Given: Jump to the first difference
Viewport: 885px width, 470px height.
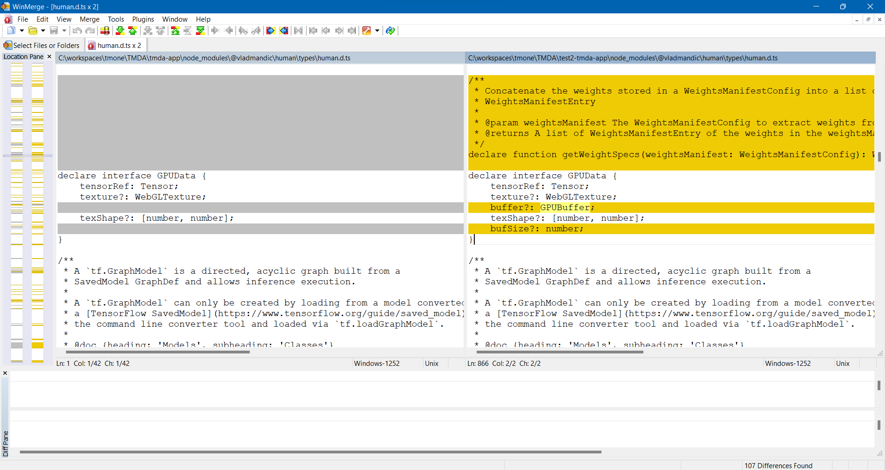Looking at the screenshot, I should (x=175, y=30).
